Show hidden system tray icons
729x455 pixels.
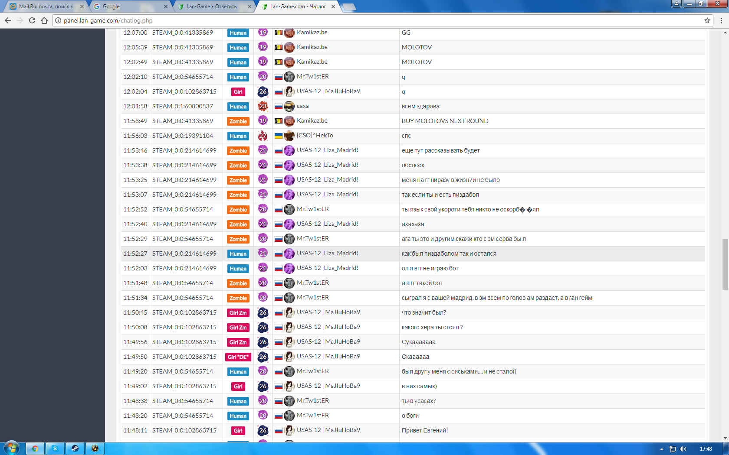tap(662, 449)
